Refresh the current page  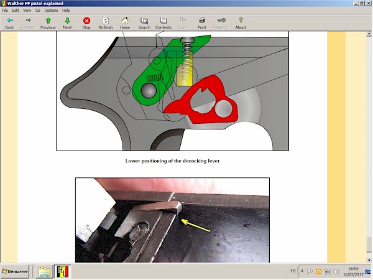pos(106,23)
